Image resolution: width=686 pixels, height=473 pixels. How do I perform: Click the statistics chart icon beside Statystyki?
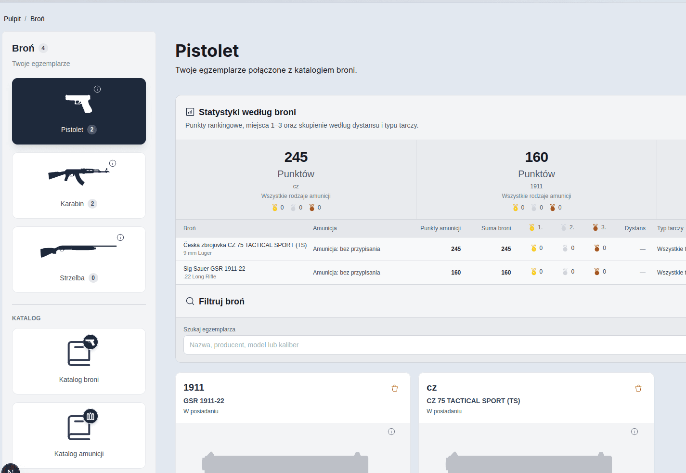click(190, 112)
